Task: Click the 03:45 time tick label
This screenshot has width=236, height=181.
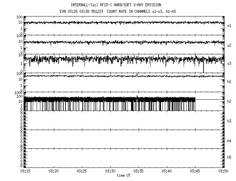Action: point(195,171)
